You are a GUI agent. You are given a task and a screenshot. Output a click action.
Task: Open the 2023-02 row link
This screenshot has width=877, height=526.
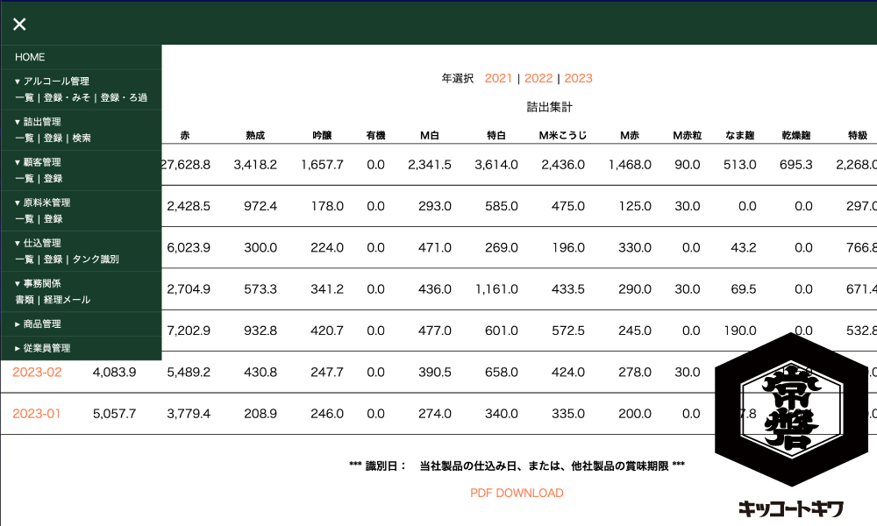click(37, 373)
